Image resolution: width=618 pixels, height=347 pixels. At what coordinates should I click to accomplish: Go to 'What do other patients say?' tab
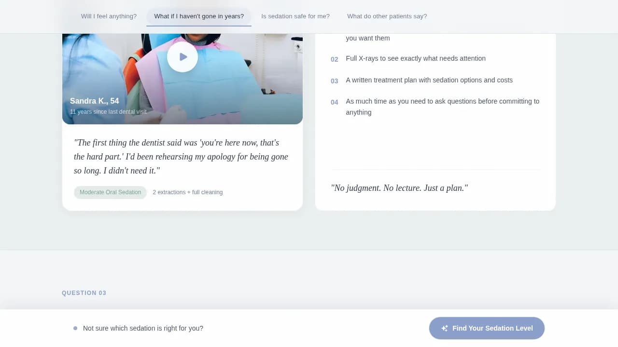[387, 16]
